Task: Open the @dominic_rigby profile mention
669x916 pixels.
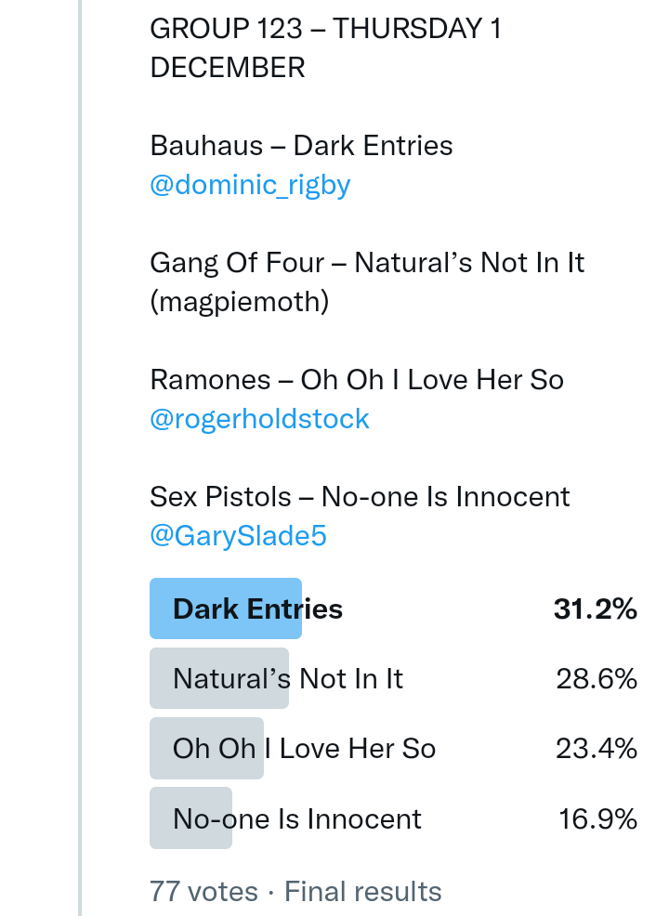Action: coord(250,185)
